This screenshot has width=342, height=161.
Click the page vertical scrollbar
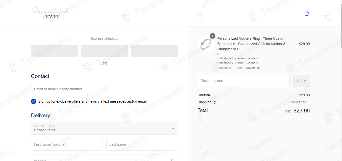[x=341, y=80]
